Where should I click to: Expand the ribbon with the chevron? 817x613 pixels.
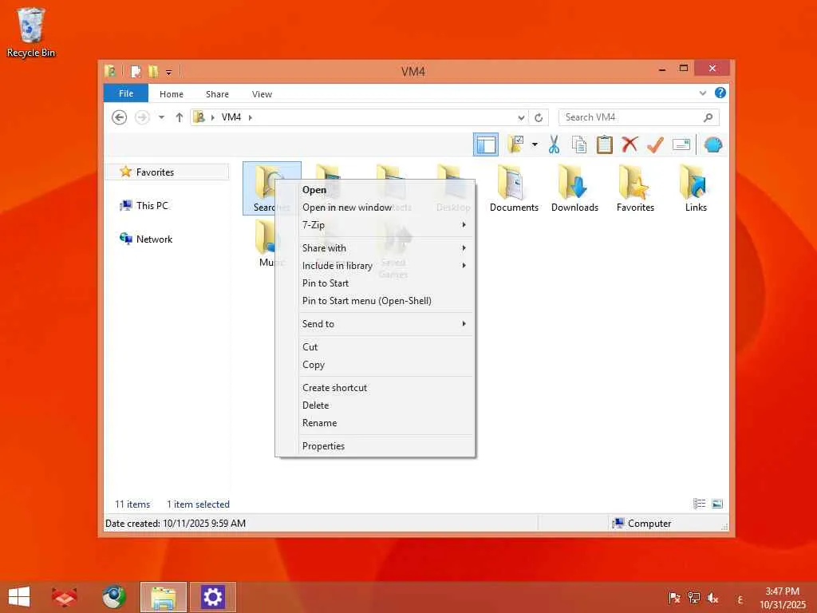click(702, 93)
